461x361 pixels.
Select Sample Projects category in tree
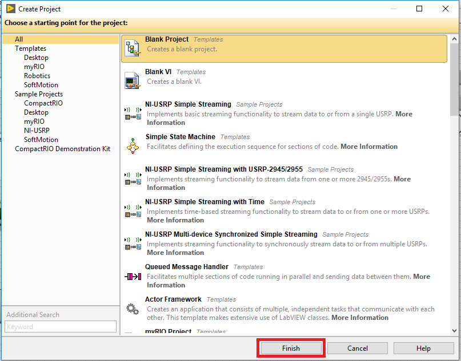click(x=39, y=94)
